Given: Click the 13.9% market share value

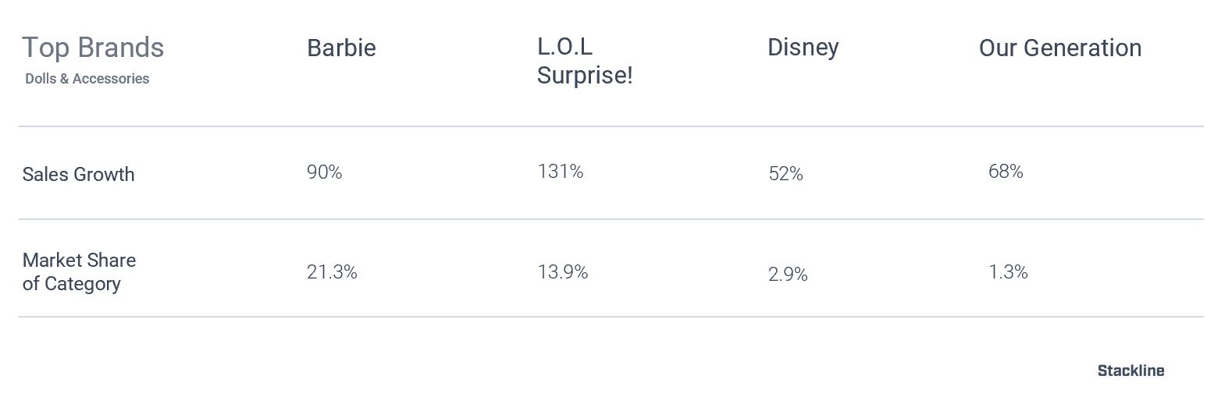Looking at the screenshot, I should 563,272.
